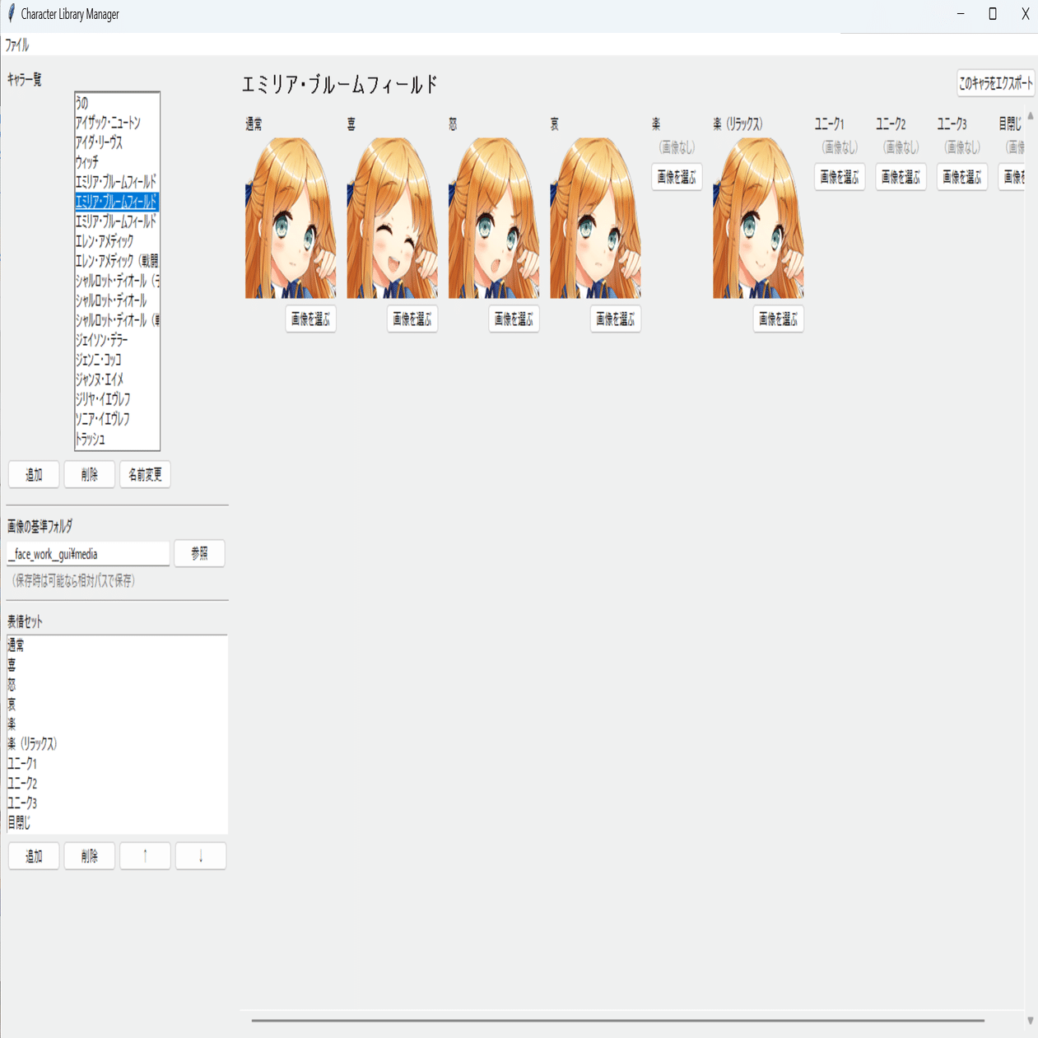This screenshot has height=1038, width=1038.
Task: Click 参照 next to the image base folder
Action: point(199,553)
